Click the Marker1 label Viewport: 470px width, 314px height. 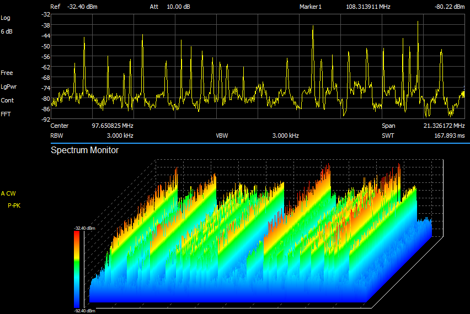point(310,7)
